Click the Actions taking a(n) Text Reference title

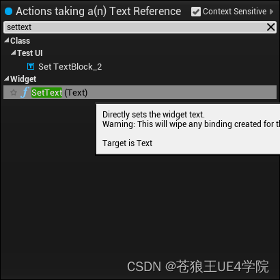pos(98,12)
